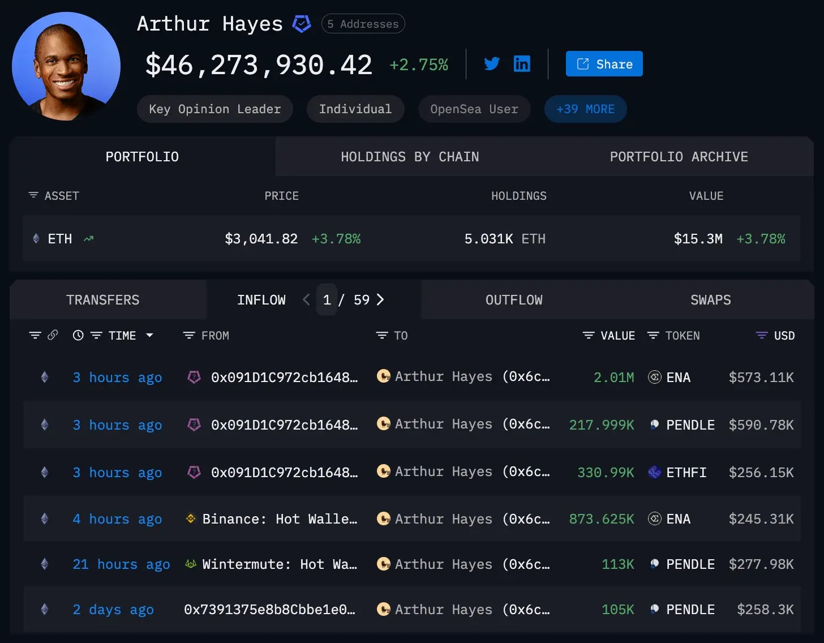Open the TIME column filter
The height and width of the screenshot is (643, 824).
[x=96, y=335]
